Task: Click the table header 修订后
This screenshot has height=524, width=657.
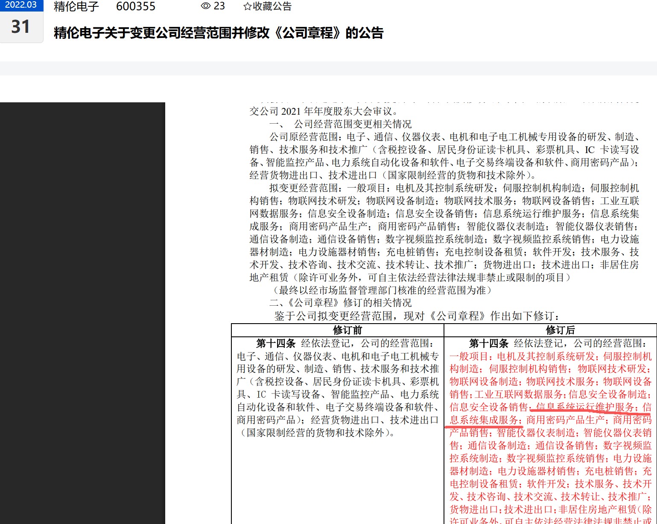Action: (x=560, y=330)
